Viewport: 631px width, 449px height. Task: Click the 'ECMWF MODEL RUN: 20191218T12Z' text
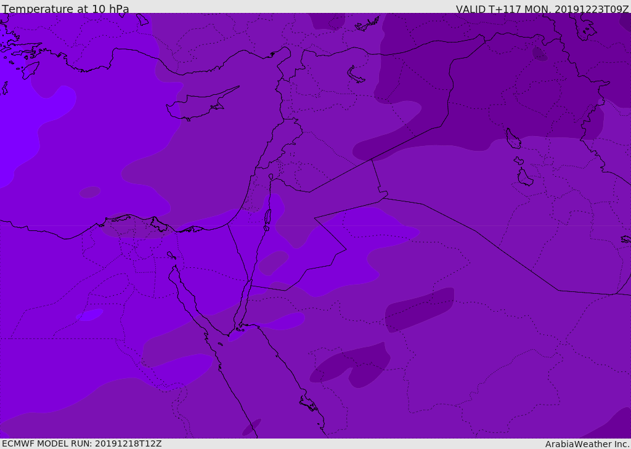(82, 443)
